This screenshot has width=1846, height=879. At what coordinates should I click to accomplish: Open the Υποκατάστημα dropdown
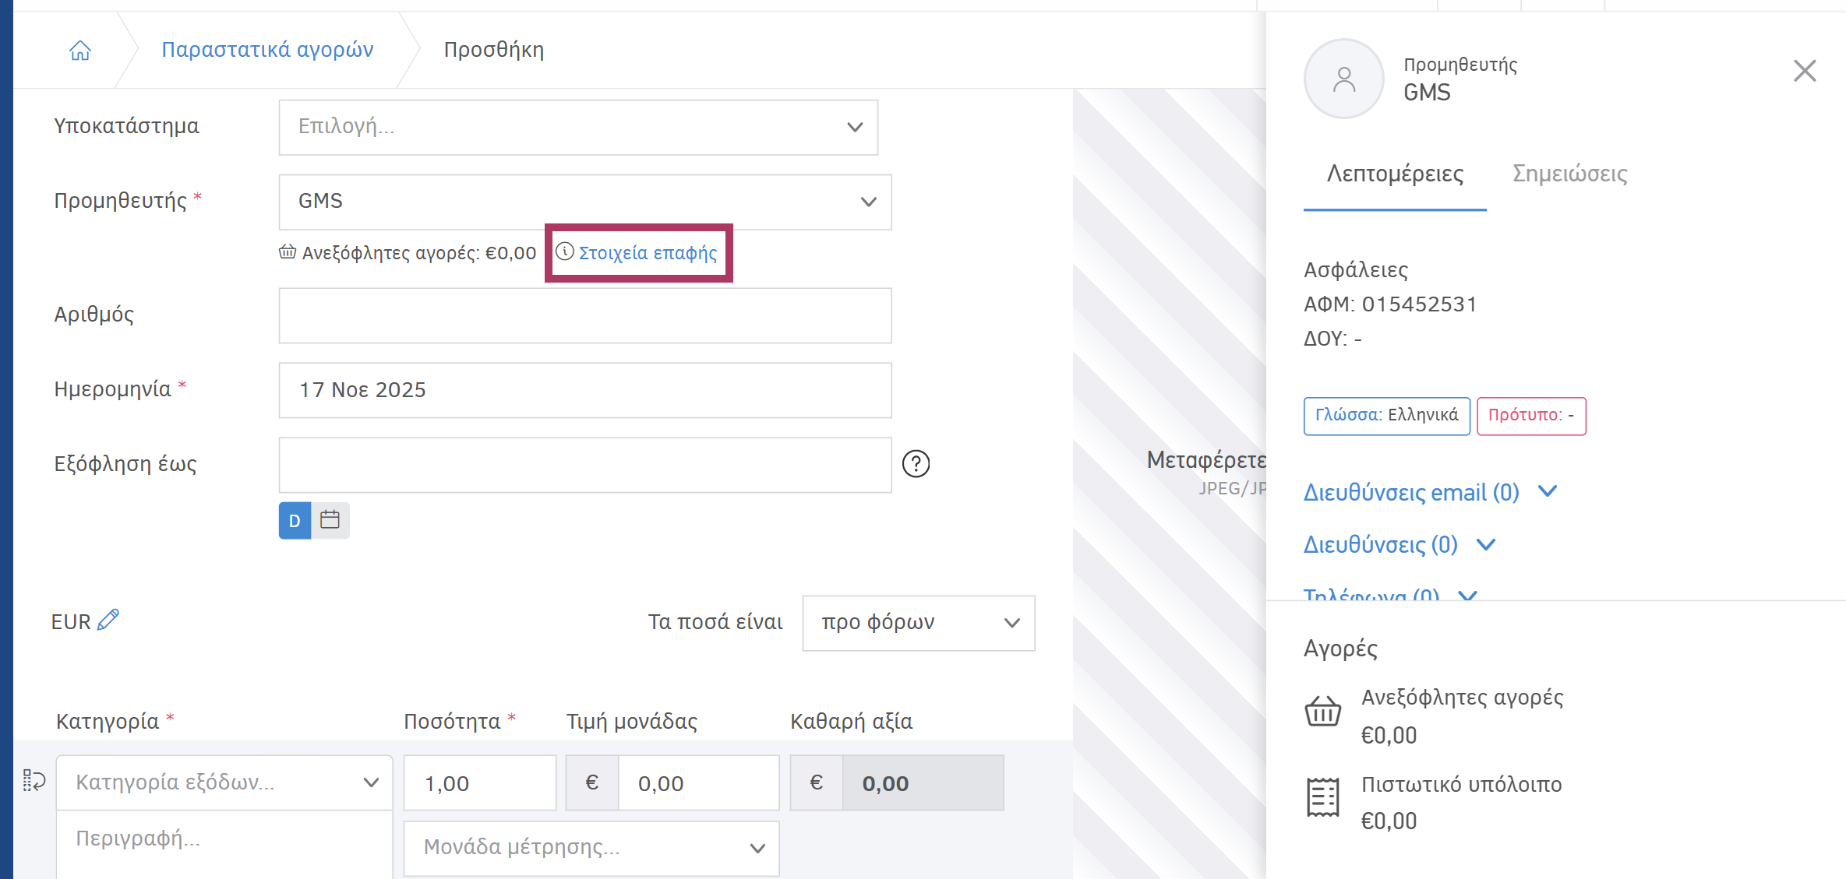[x=578, y=127]
